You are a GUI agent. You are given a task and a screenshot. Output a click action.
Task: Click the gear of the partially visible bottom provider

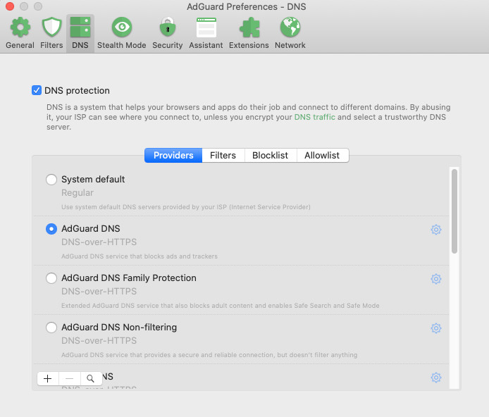tap(436, 378)
